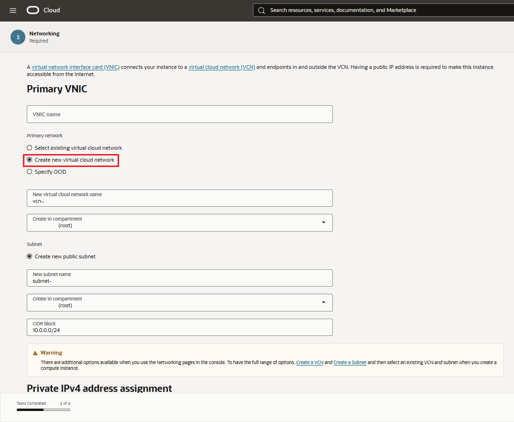Choose Create new virtual cloud network

tap(30, 160)
